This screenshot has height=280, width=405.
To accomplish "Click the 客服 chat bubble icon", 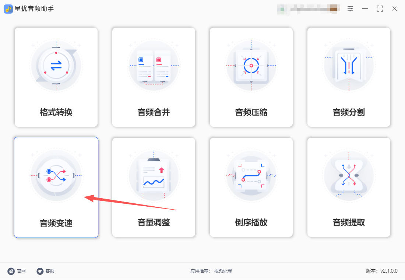I will point(40,271).
